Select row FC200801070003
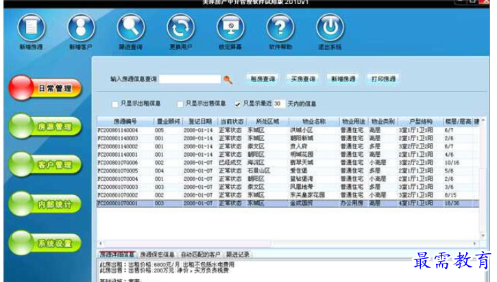Viewport: 497px width, 282px height. click(288, 187)
